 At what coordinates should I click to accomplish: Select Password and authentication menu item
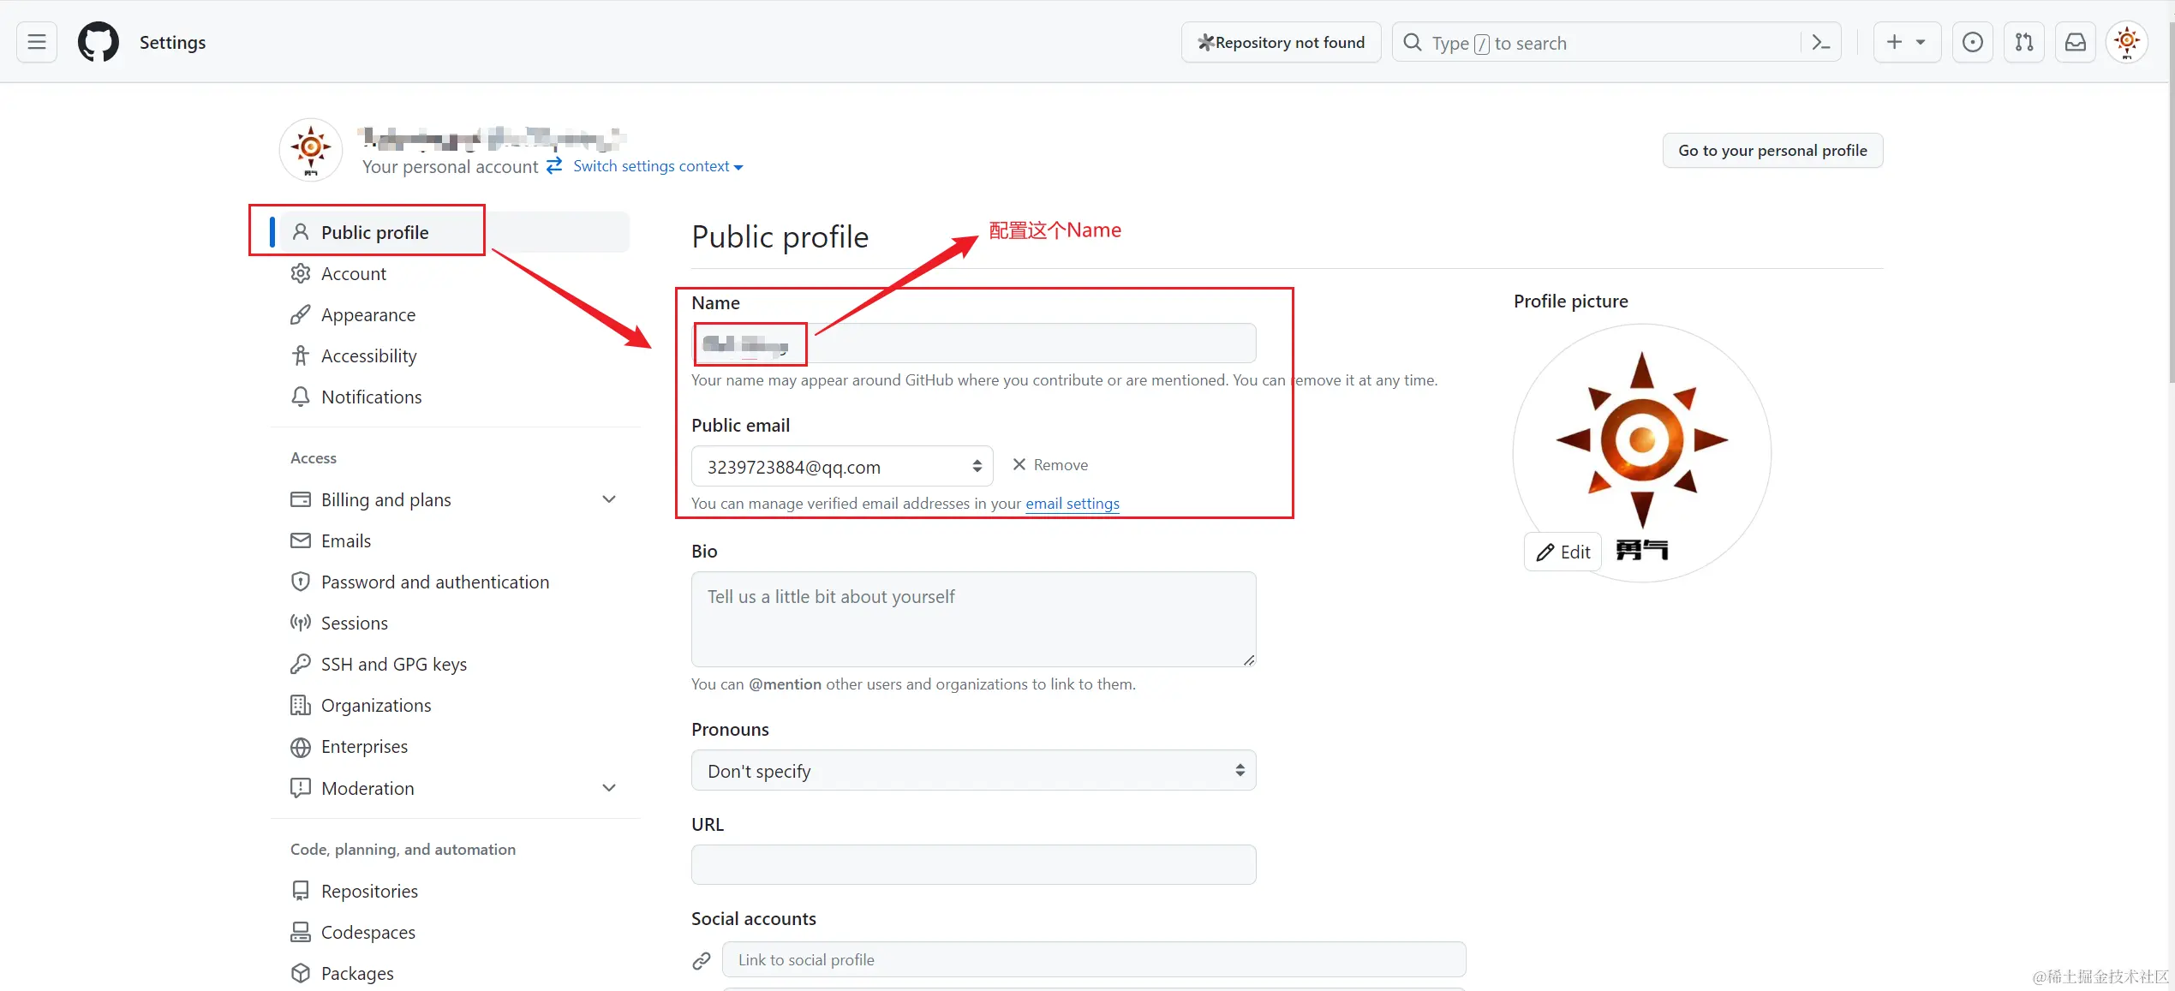(x=434, y=582)
